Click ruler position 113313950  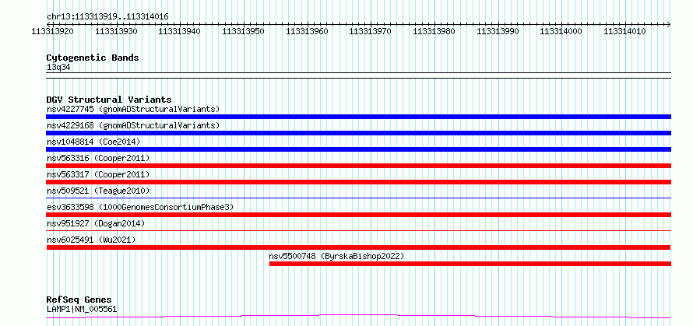[243, 31]
